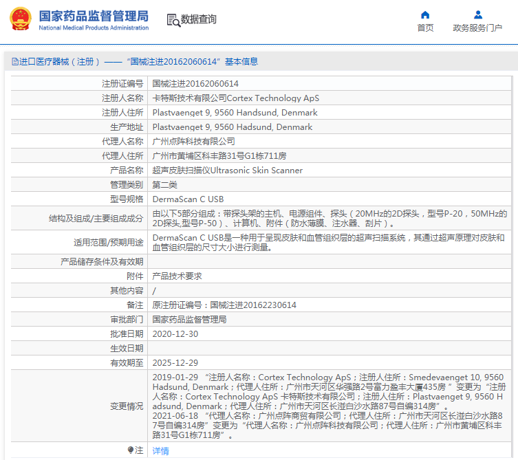
Task: Click the 附件 row label
Action: tap(135, 276)
